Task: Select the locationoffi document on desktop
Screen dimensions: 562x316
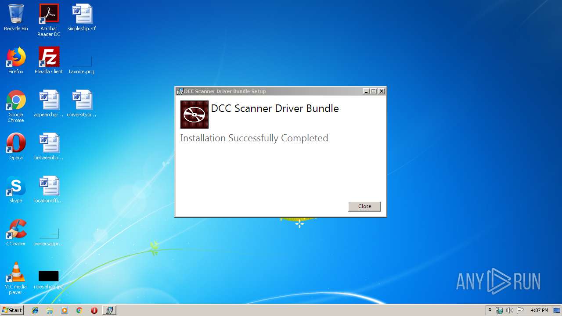Action: tap(49, 190)
